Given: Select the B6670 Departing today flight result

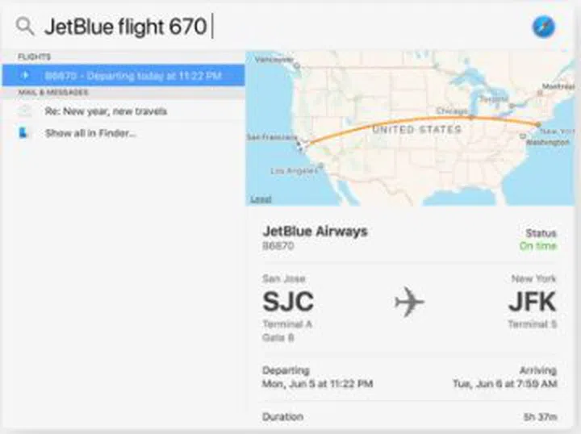Looking at the screenshot, I should pos(132,76).
